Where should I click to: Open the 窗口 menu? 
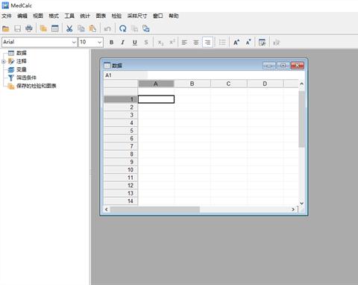coord(158,16)
